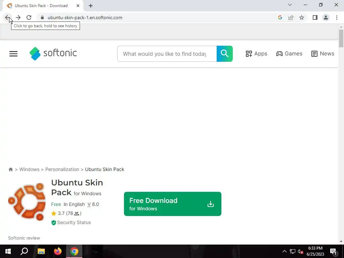This screenshot has height=258, width=344.
Task: Open the Chrome side panel
Action: click(x=315, y=17)
